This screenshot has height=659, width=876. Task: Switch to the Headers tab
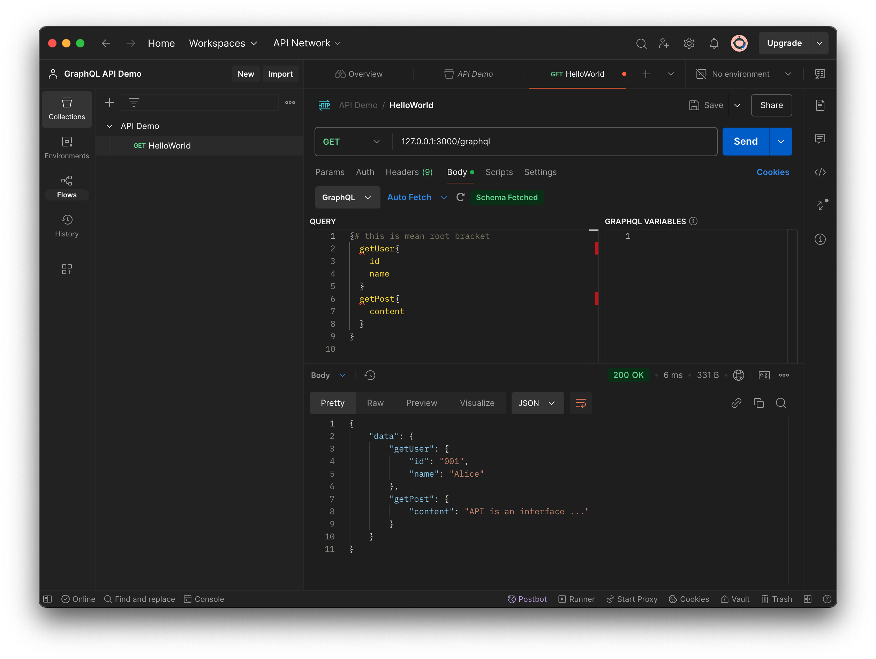pos(409,172)
